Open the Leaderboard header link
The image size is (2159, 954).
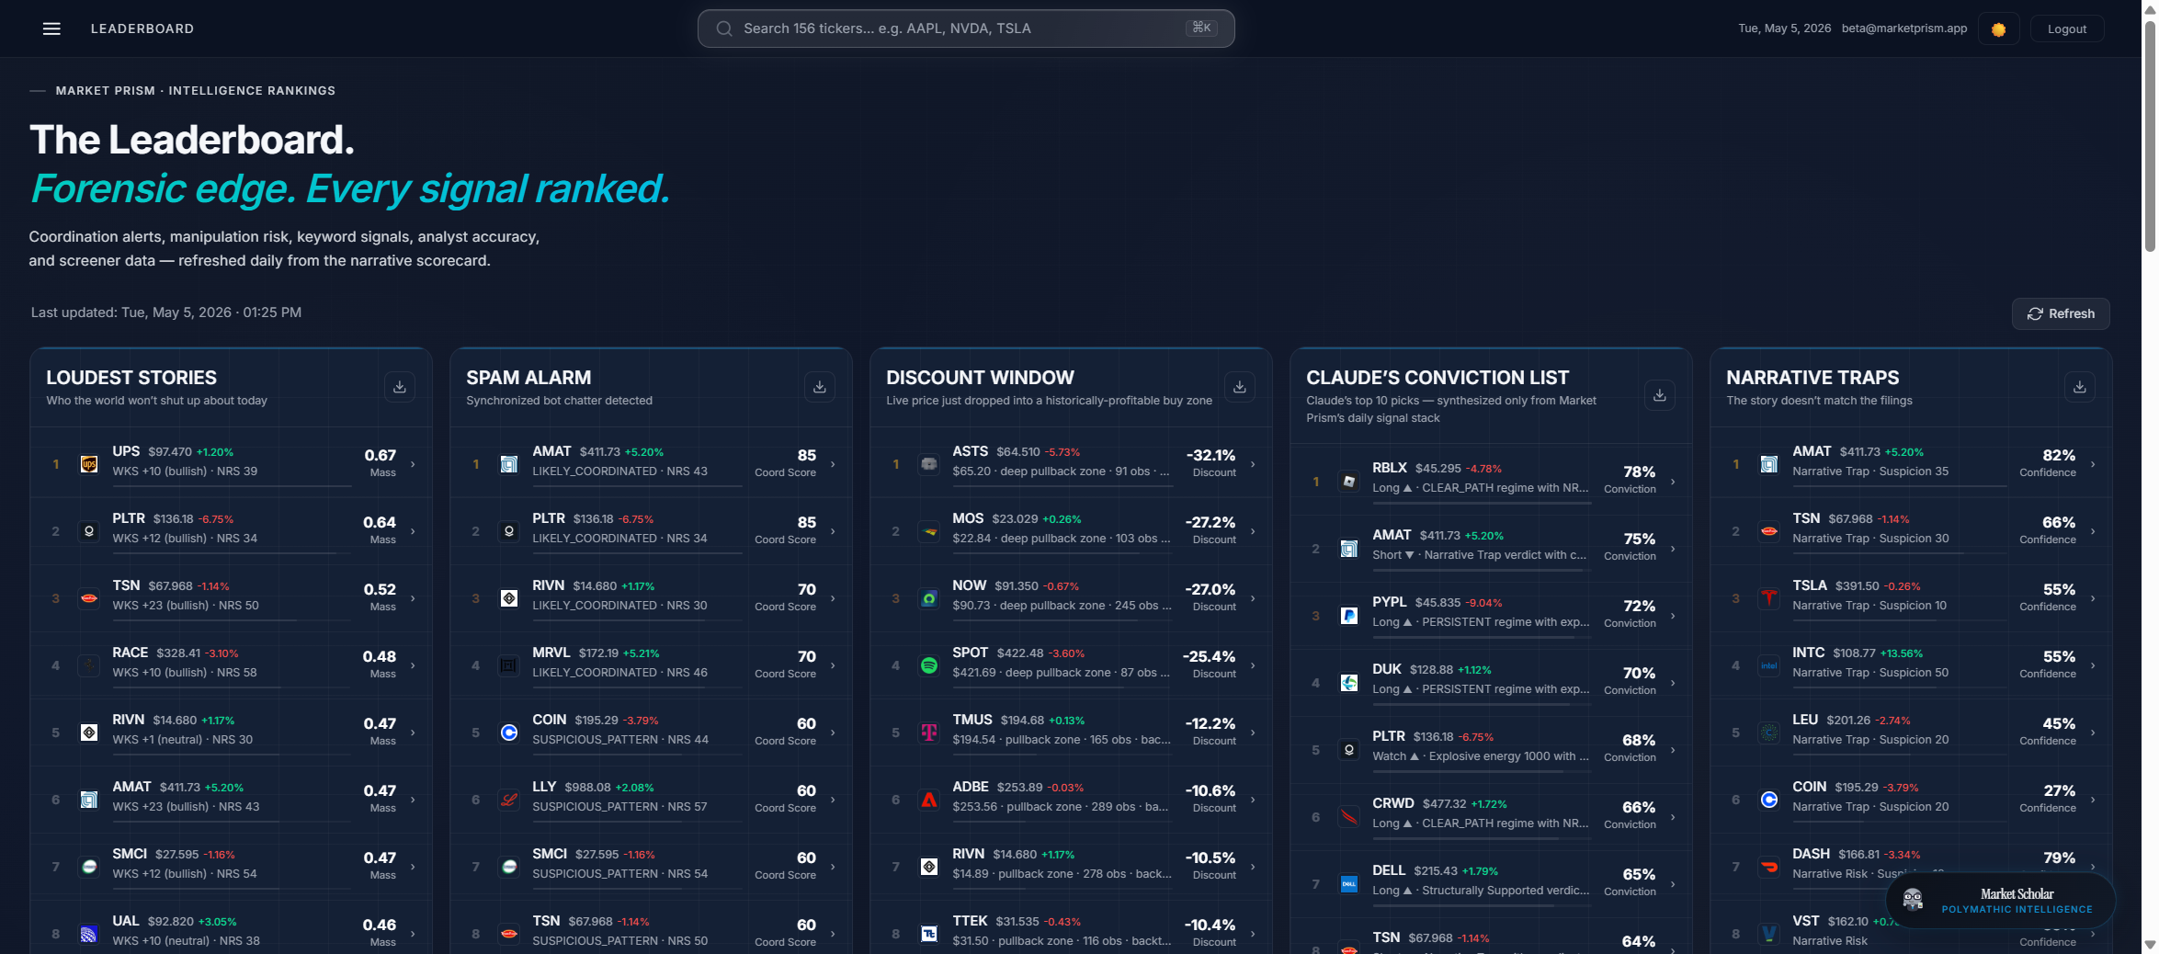[x=142, y=28]
